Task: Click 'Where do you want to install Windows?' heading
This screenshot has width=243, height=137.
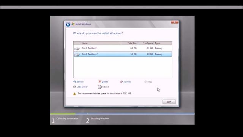Action: click(x=98, y=33)
